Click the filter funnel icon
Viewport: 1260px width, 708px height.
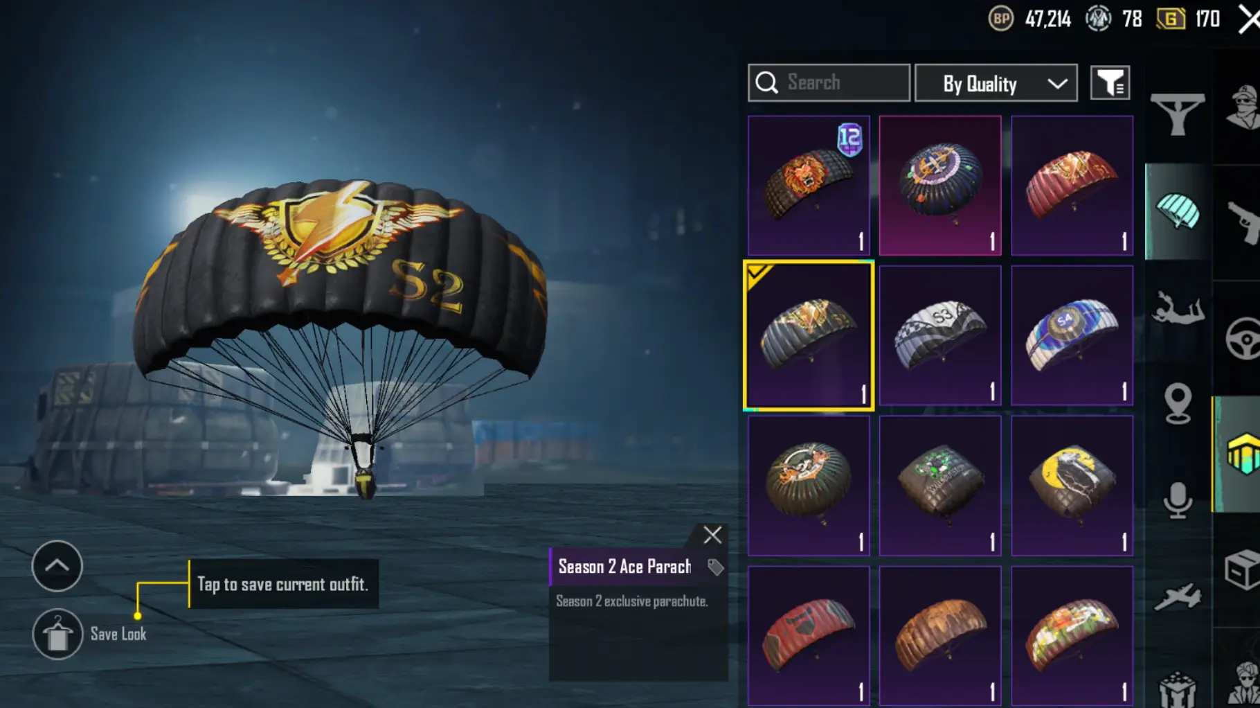(x=1110, y=83)
